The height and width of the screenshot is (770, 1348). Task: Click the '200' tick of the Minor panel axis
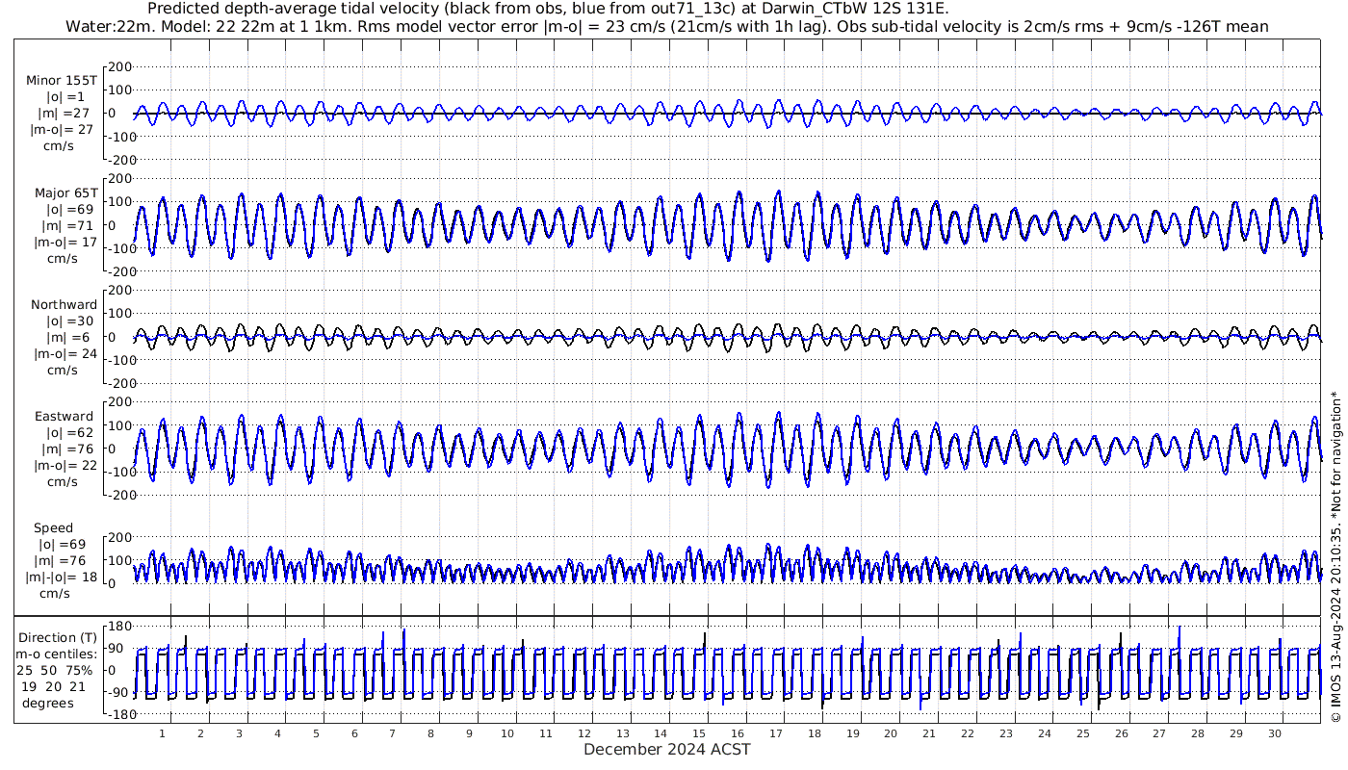[119, 66]
